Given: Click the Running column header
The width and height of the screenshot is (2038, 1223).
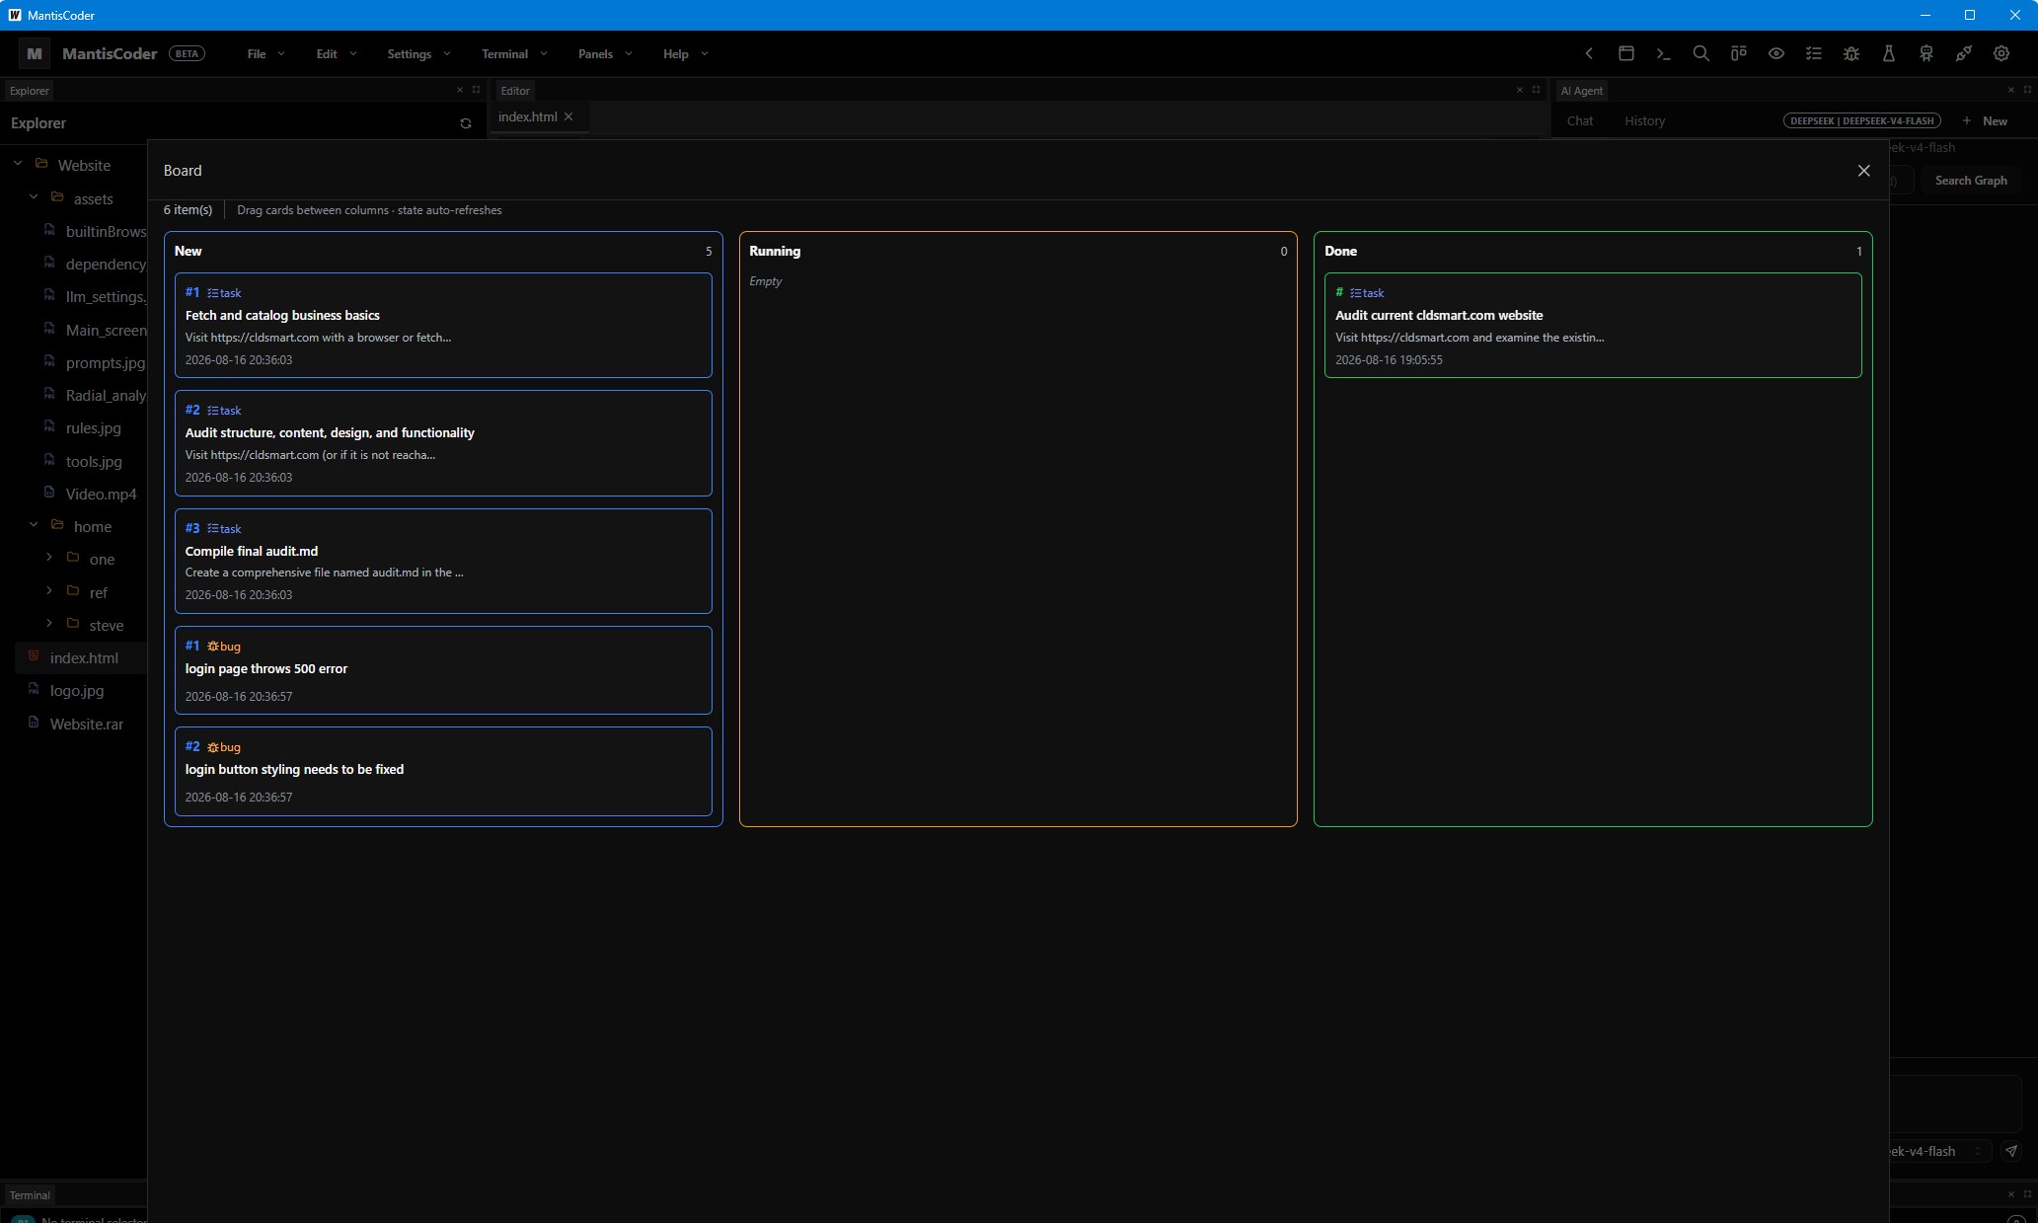Looking at the screenshot, I should (x=775, y=251).
